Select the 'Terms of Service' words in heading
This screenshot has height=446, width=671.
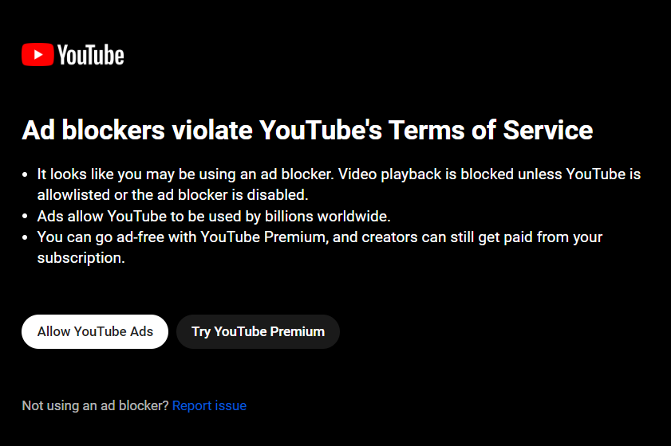tap(491, 130)
